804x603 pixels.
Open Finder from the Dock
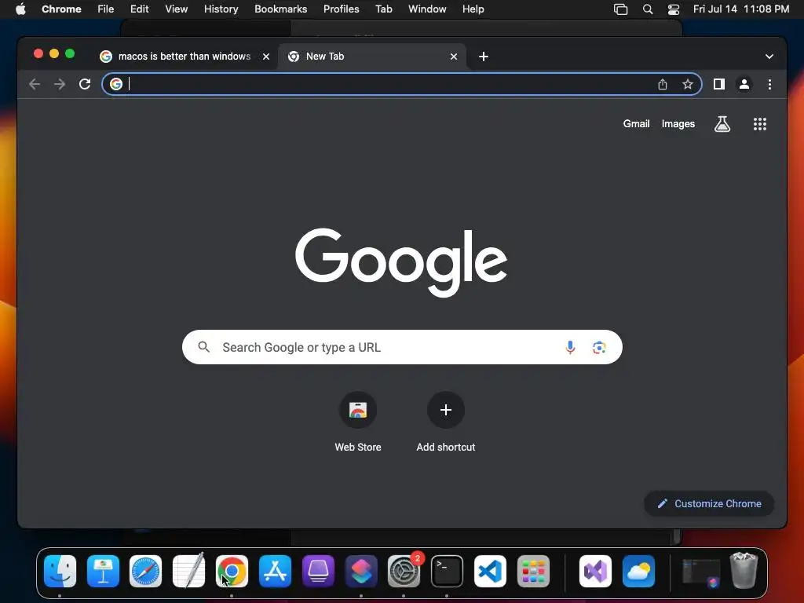(60, 572)
